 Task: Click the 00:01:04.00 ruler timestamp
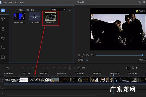click(x=44, y=73)
